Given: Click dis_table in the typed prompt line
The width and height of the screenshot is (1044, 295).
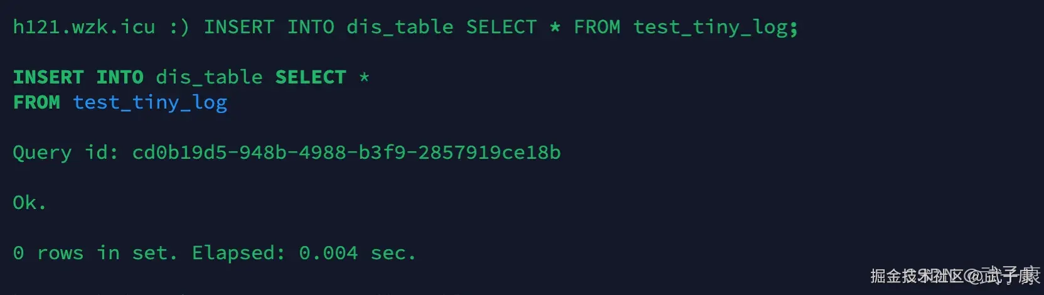Looking at the screenshot, I should click(400, 27).
